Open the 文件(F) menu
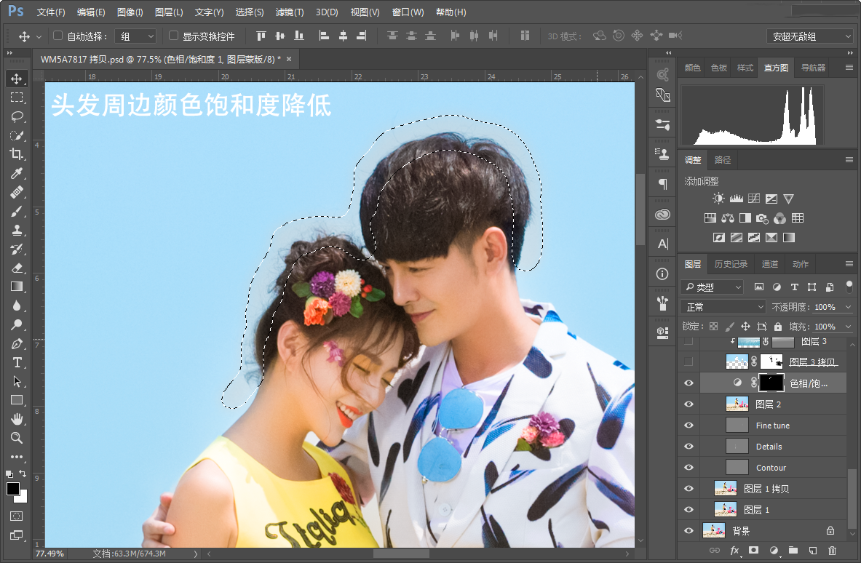This screenshot has height=563, width=861. 50,12
